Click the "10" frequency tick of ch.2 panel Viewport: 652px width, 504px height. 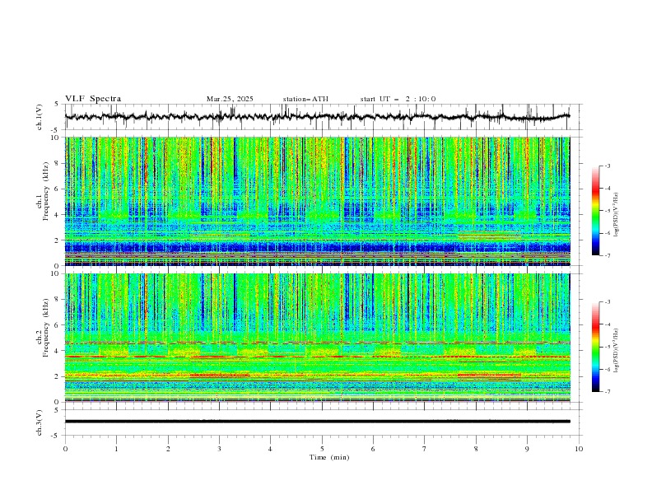[56, 273]
